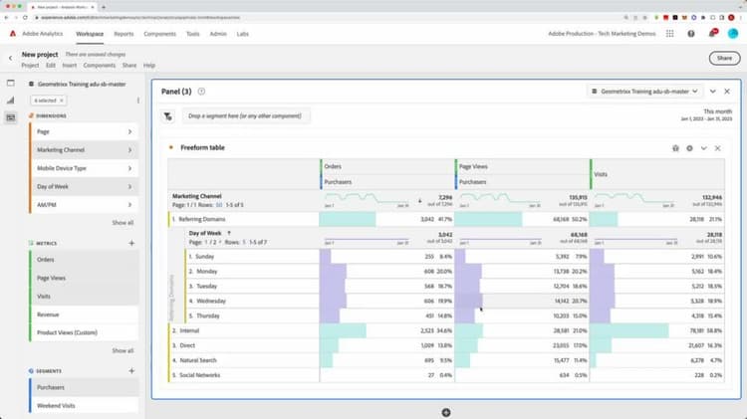Open the Insert menu
This screenshot has height=419, width=747.
(69, 66)
